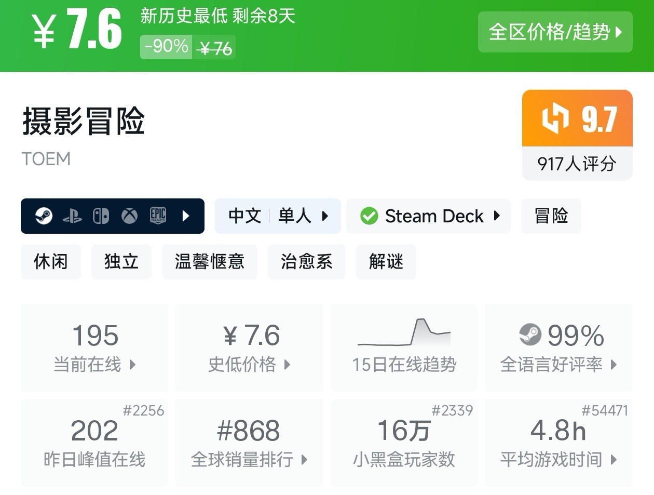654x495 pixels.
Task: Click the PlayStation platform icon
Action: [x=72, y=216]
